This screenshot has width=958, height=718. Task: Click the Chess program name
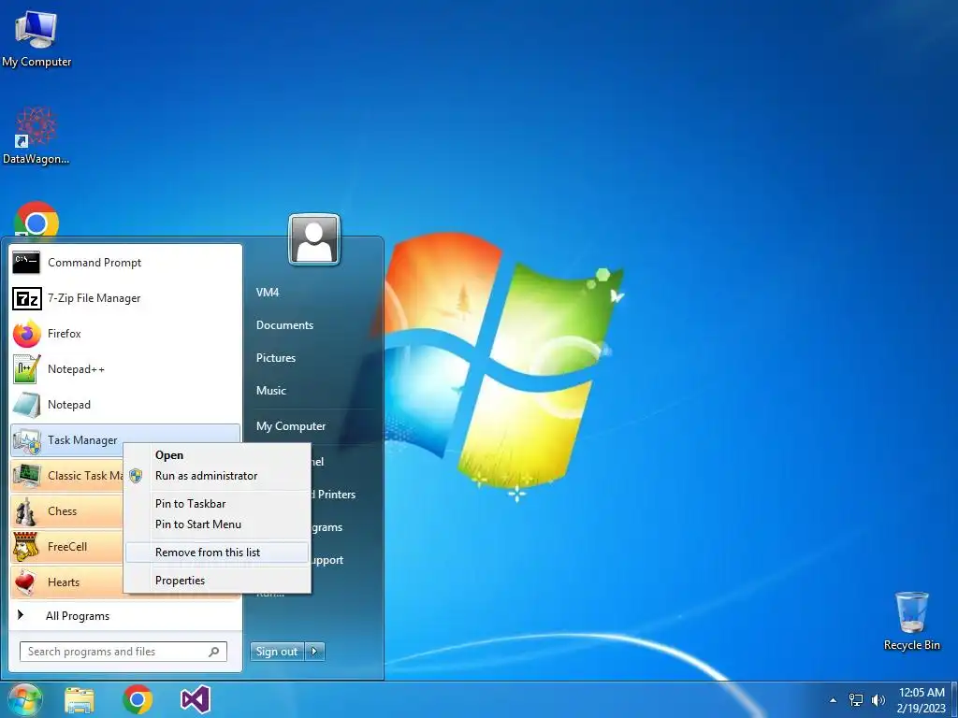(63, 511)
